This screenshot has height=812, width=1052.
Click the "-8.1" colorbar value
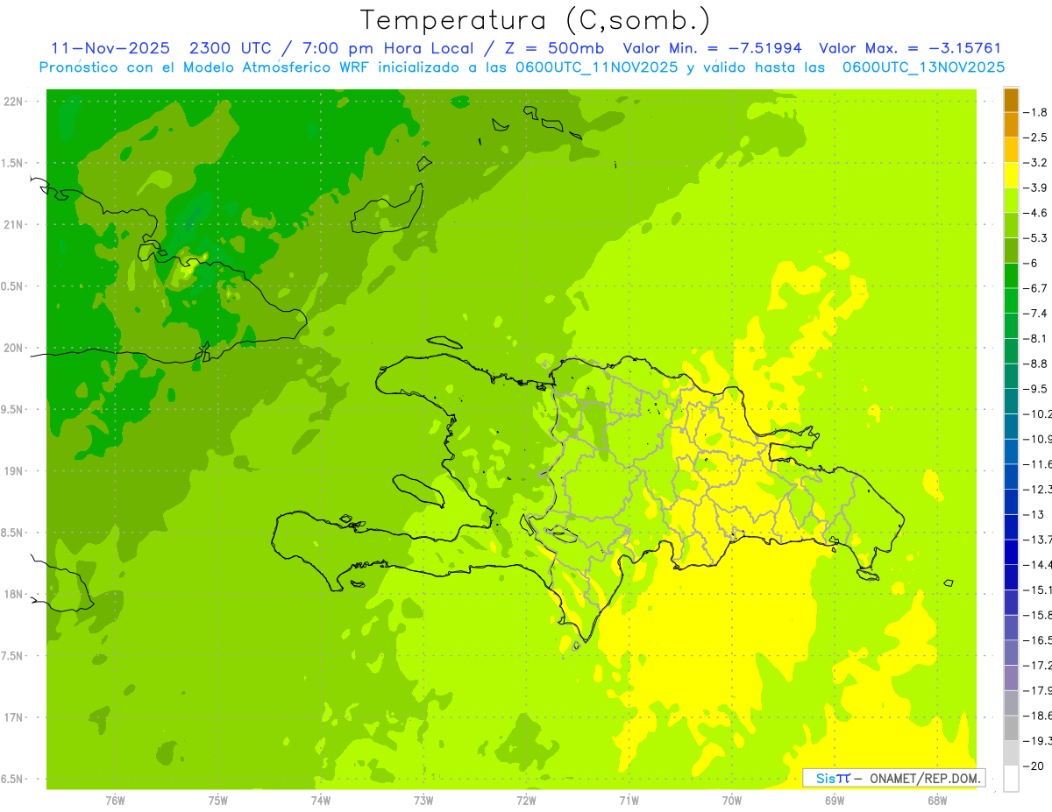point(1037,338)
